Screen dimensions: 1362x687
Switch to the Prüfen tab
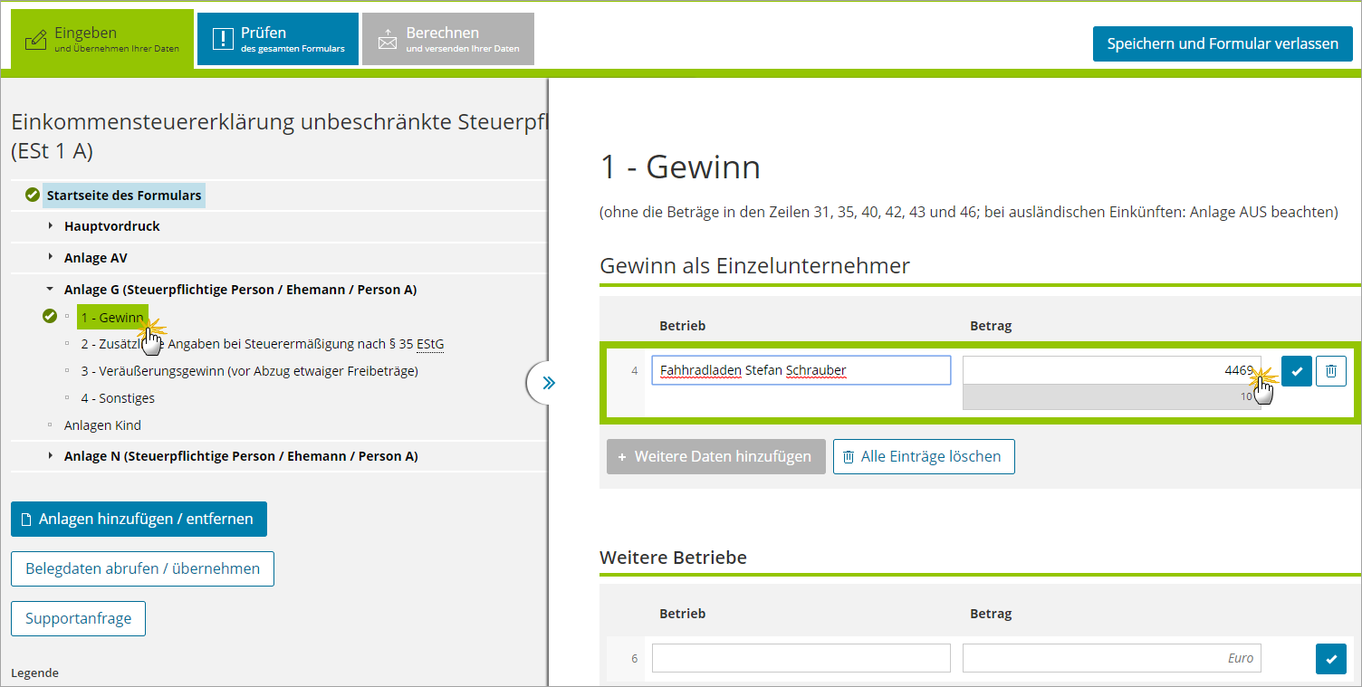coord(278,39)
